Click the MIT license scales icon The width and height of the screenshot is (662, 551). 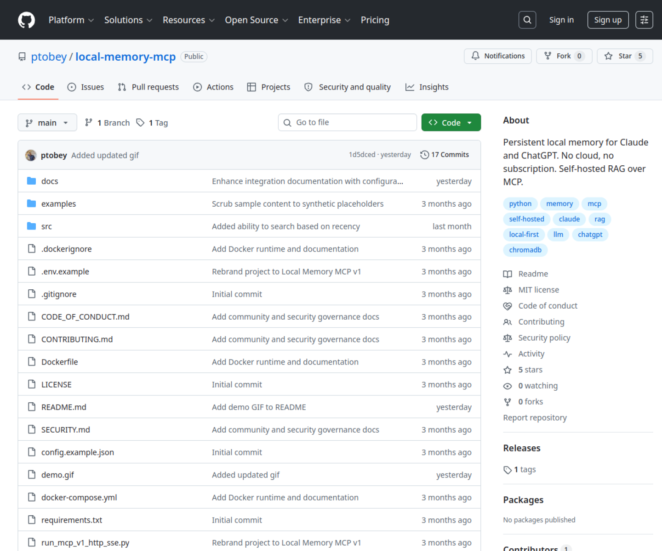point(508,290)
